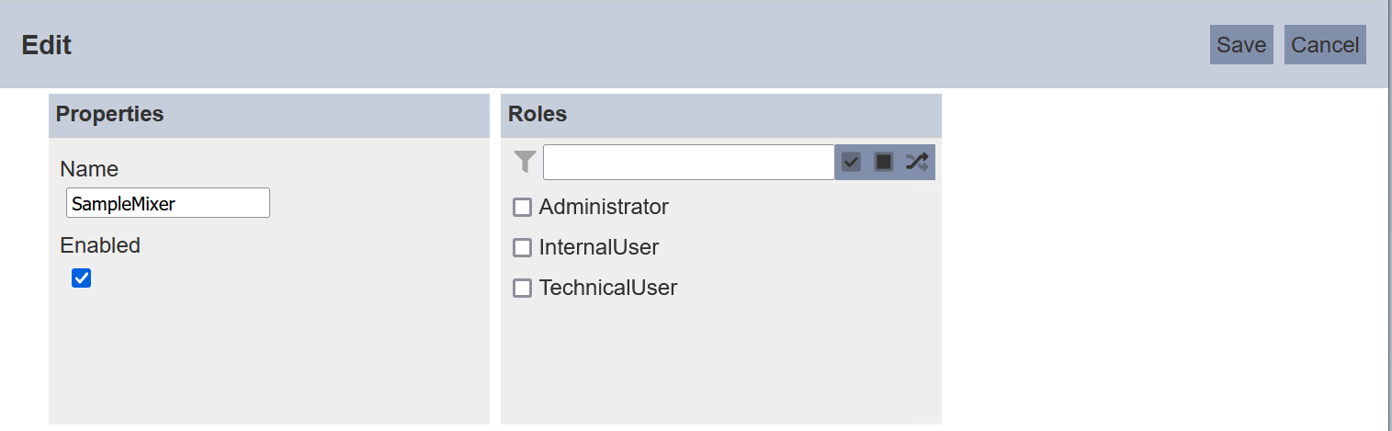
Task: Toggle the Enabled checkbox
Action: (81, 278)
